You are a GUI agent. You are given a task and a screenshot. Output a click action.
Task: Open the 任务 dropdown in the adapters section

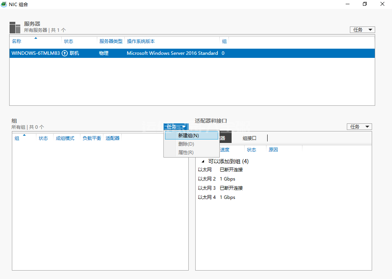pyautogui.click(x=359, y=127)
